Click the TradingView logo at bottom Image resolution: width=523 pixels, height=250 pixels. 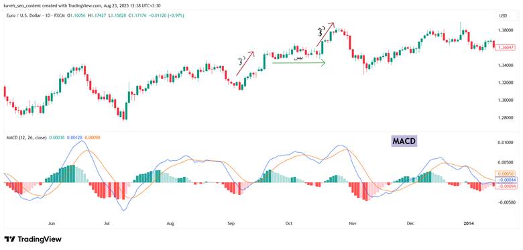[33, 239]
